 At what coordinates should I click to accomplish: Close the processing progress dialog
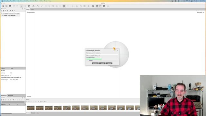tap(117, 51)
